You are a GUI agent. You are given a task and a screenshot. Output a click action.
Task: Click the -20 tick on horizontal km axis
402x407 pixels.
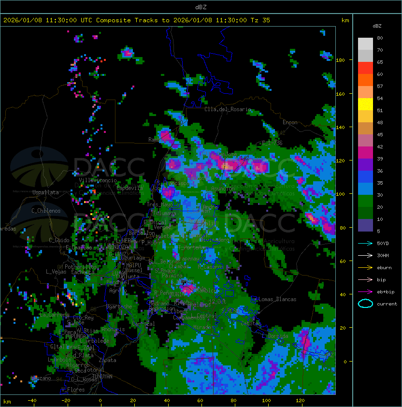pyautogui.click(x=66, y=401)
